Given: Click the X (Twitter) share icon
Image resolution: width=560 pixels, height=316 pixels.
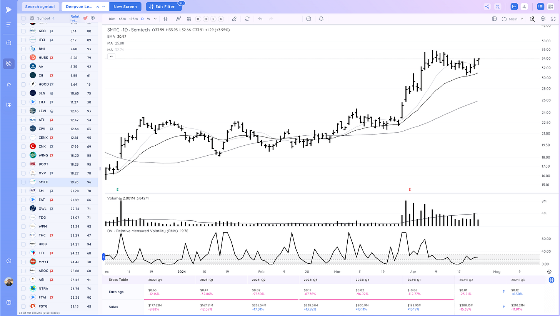Looking at the screenshot, I should point(498,7).
